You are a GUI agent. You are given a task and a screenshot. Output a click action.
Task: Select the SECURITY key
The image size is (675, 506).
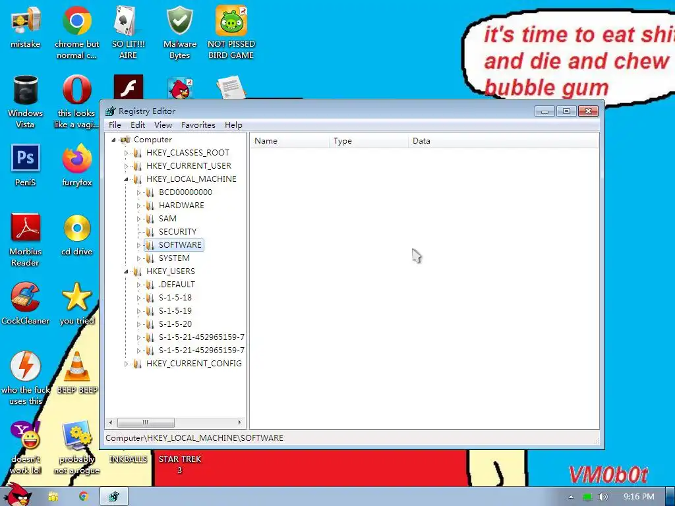click(x=177, y=231)
